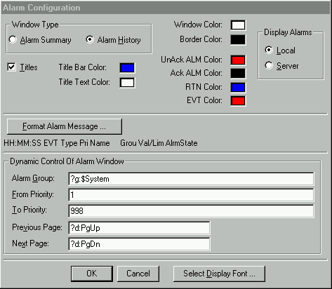Focus the Next Page field
This screenshot has width=332, height=289.
139,244
